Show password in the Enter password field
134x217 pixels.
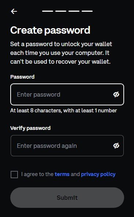tap(116, 94)
